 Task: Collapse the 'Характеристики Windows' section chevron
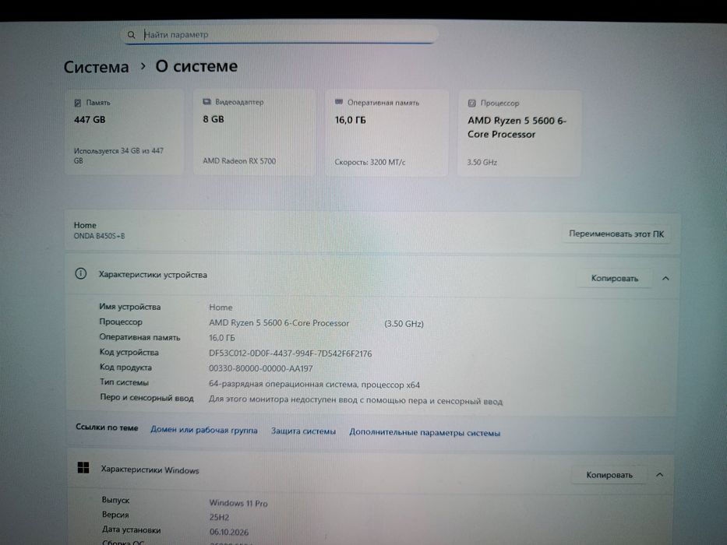[x=659, y=475]
